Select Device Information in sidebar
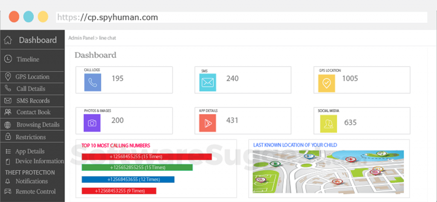This screenshot has width=437, height=202. [39, 161]
